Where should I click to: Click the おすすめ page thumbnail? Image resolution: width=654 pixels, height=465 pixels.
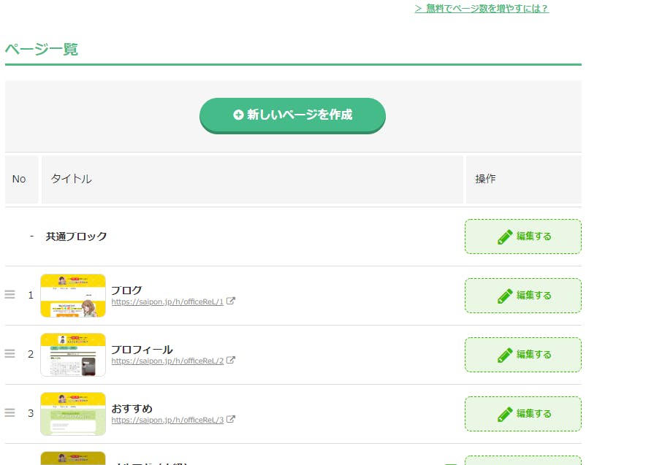pos(73,414)
